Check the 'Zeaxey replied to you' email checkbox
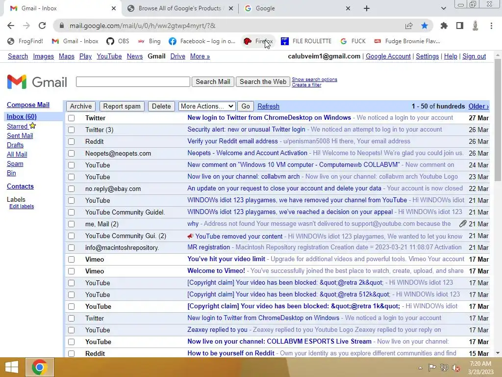Image resolution: width=502 pixels, height=377 pixels. [x=72, y=330]
